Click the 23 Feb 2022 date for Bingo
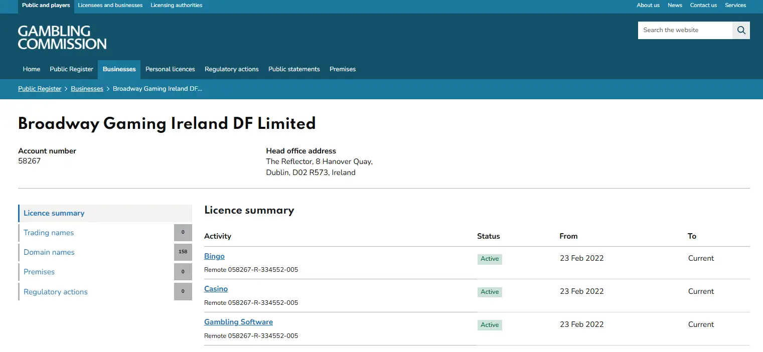Viewport: 763px width, 352px height. pos(582,258)
